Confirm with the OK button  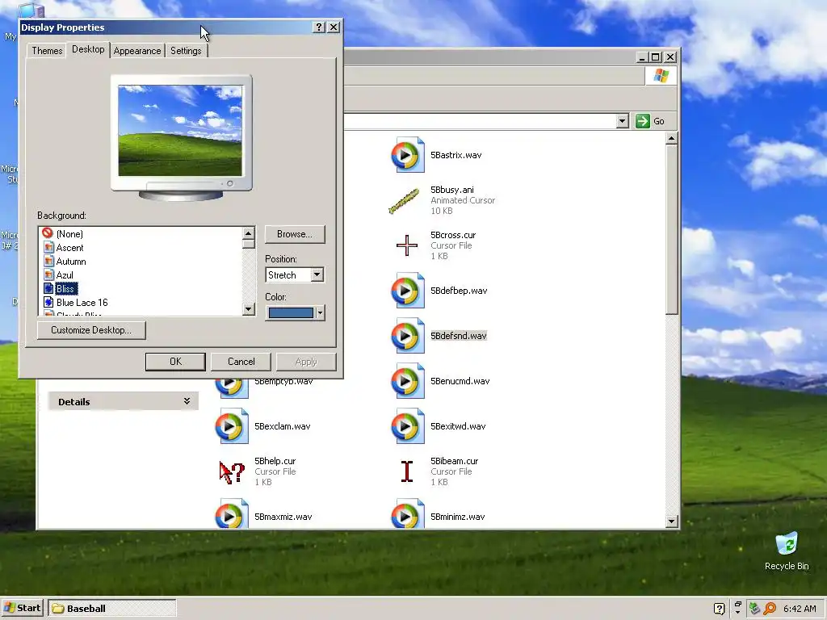coord(175,362)
